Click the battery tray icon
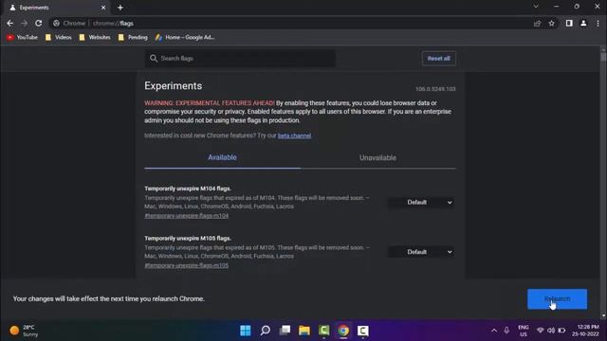Viewport: 607px width, 341px height. click(x=561, y=331)
